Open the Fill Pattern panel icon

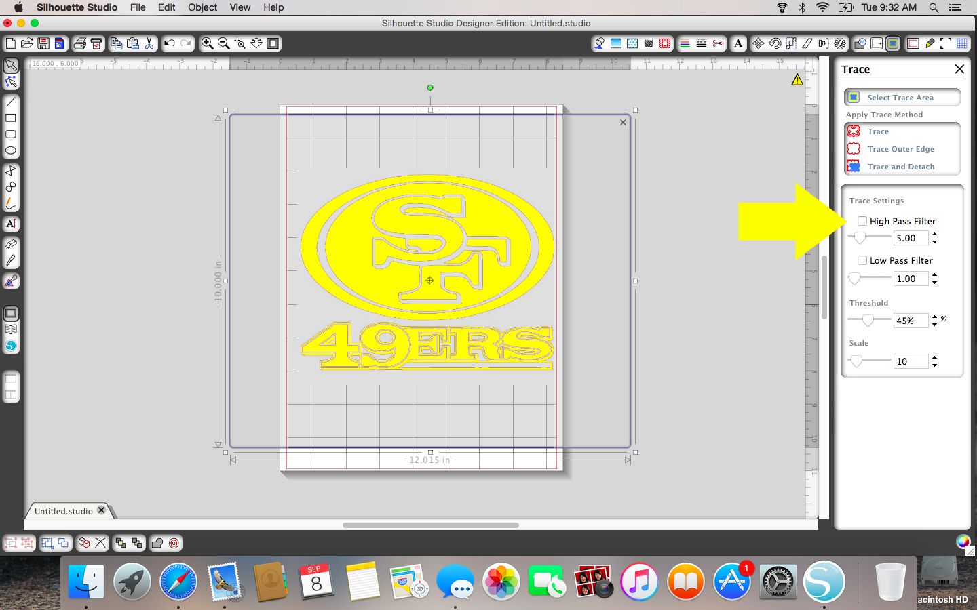click(x=632, y=43)
